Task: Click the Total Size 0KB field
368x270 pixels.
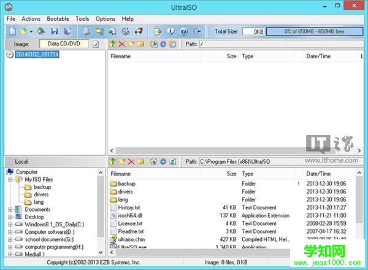Action: (x=253, y=31)
